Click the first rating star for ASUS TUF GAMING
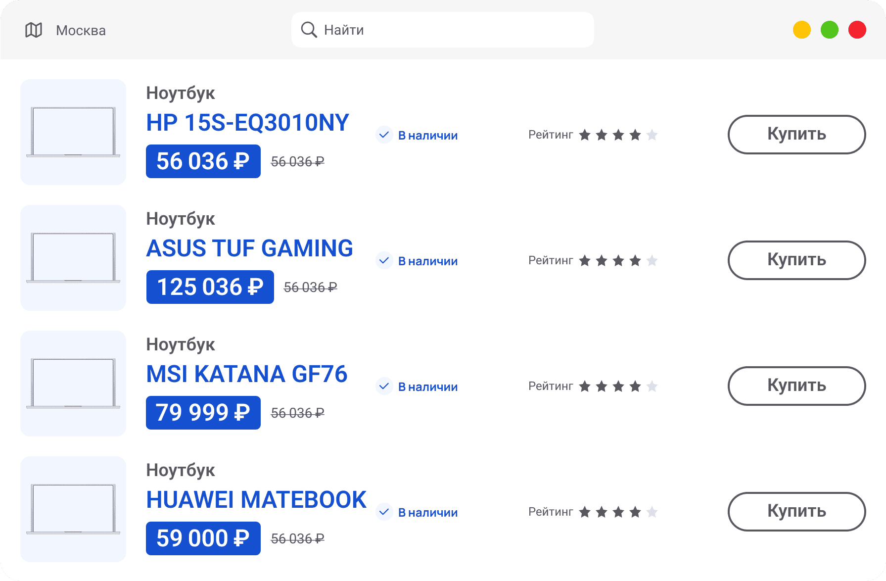Viewport: 886px width, 581px height. (585, 260)
